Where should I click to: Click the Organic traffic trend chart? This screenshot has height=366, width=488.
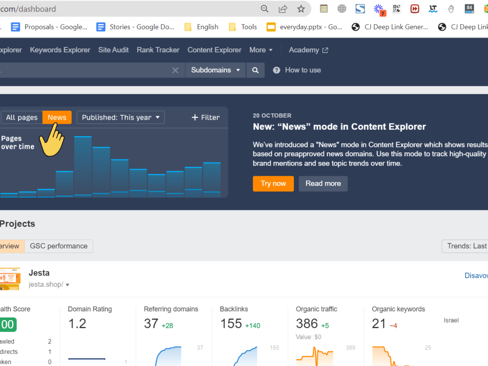315,356
